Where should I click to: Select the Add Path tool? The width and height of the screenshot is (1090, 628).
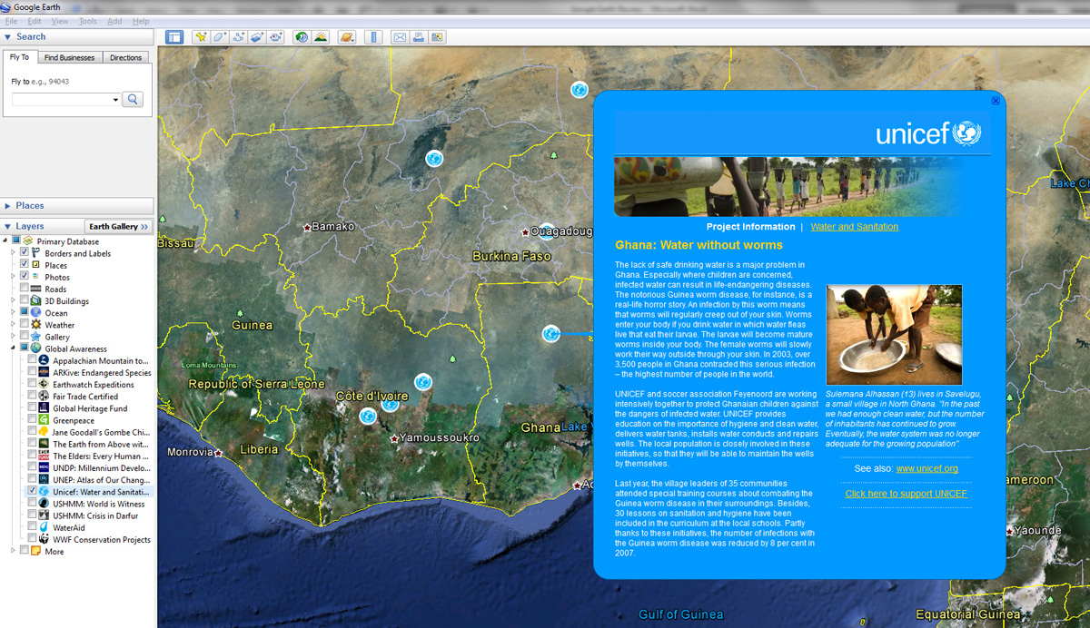point(239,37)
